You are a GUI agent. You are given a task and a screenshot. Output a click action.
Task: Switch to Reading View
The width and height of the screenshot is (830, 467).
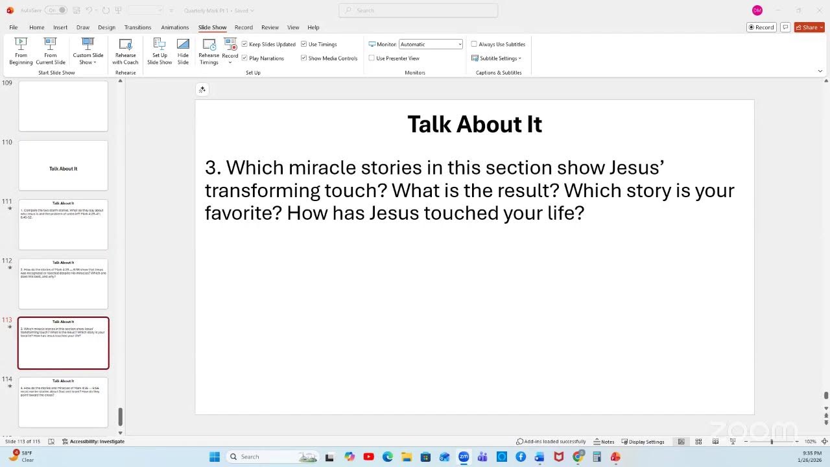pyautogui.click(x=715, y=442)
